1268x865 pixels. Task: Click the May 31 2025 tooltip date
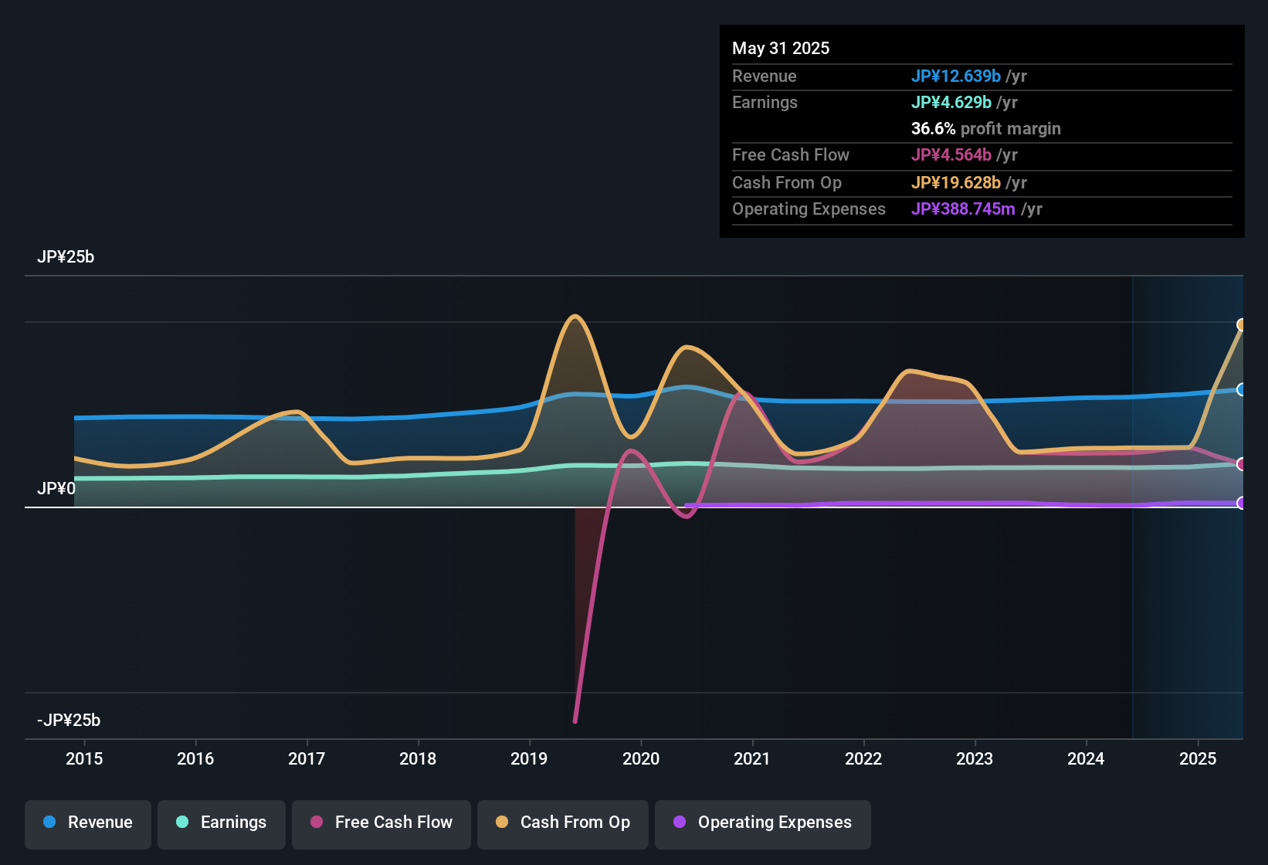pos(781,48)
